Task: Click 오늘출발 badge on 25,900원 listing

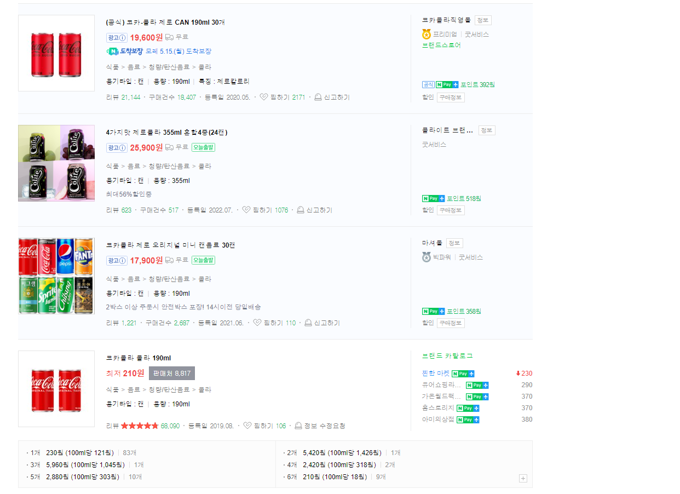Action: [203, 147]
